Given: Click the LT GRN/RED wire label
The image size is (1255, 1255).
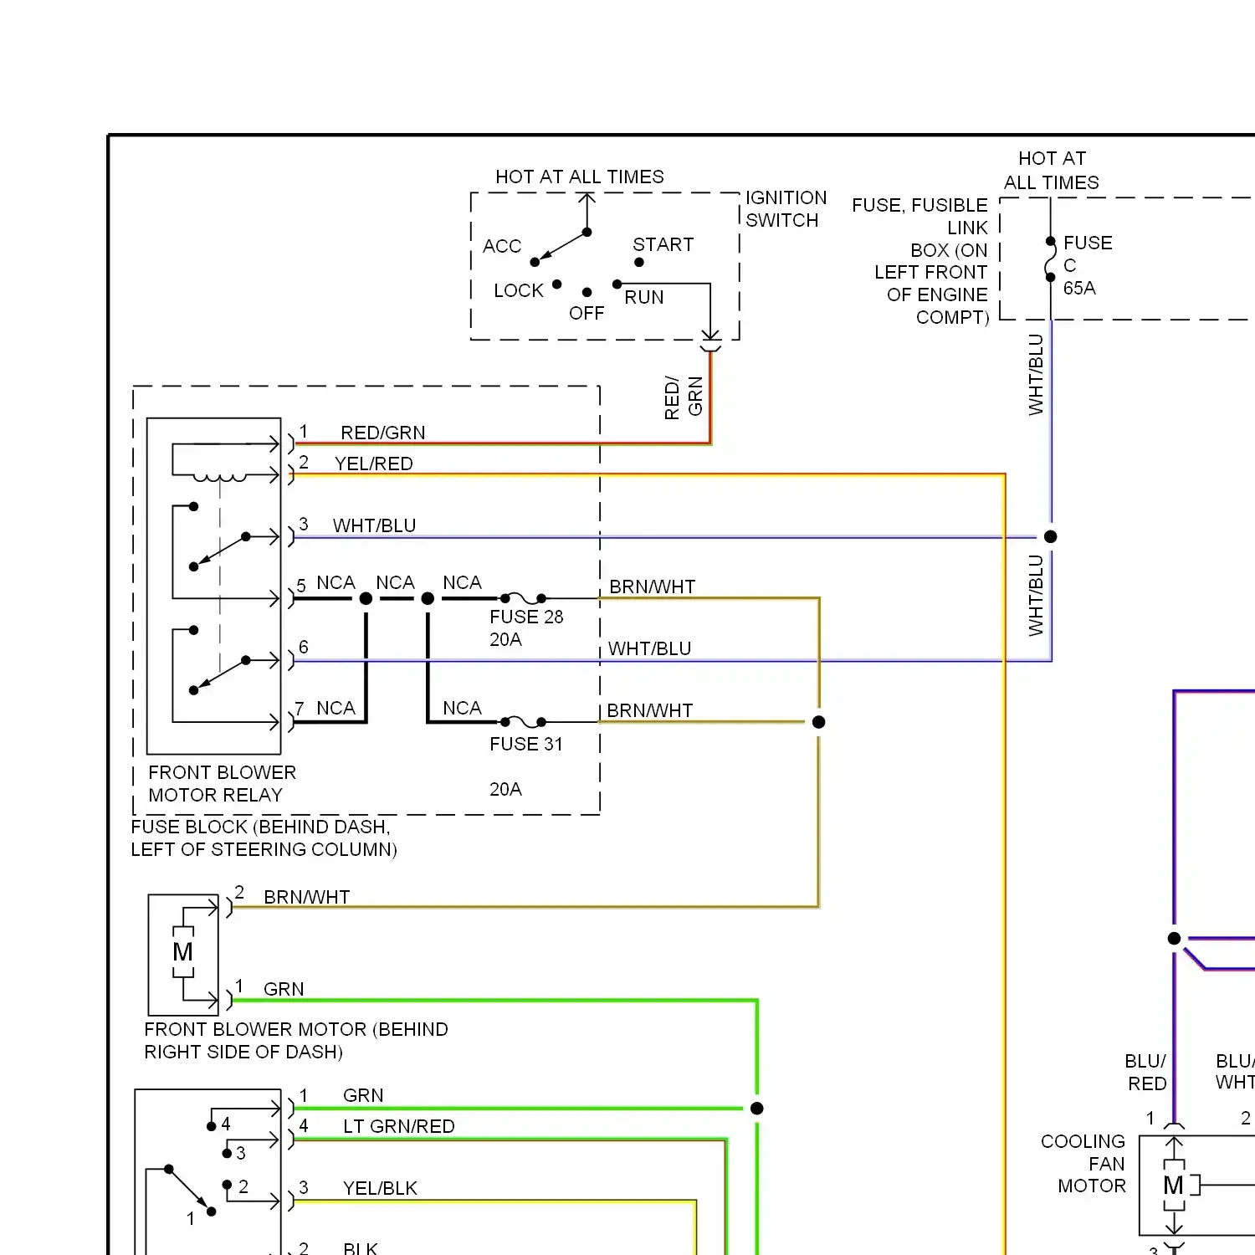Looking at the screenshot, I should click(x=399, y=1126).
